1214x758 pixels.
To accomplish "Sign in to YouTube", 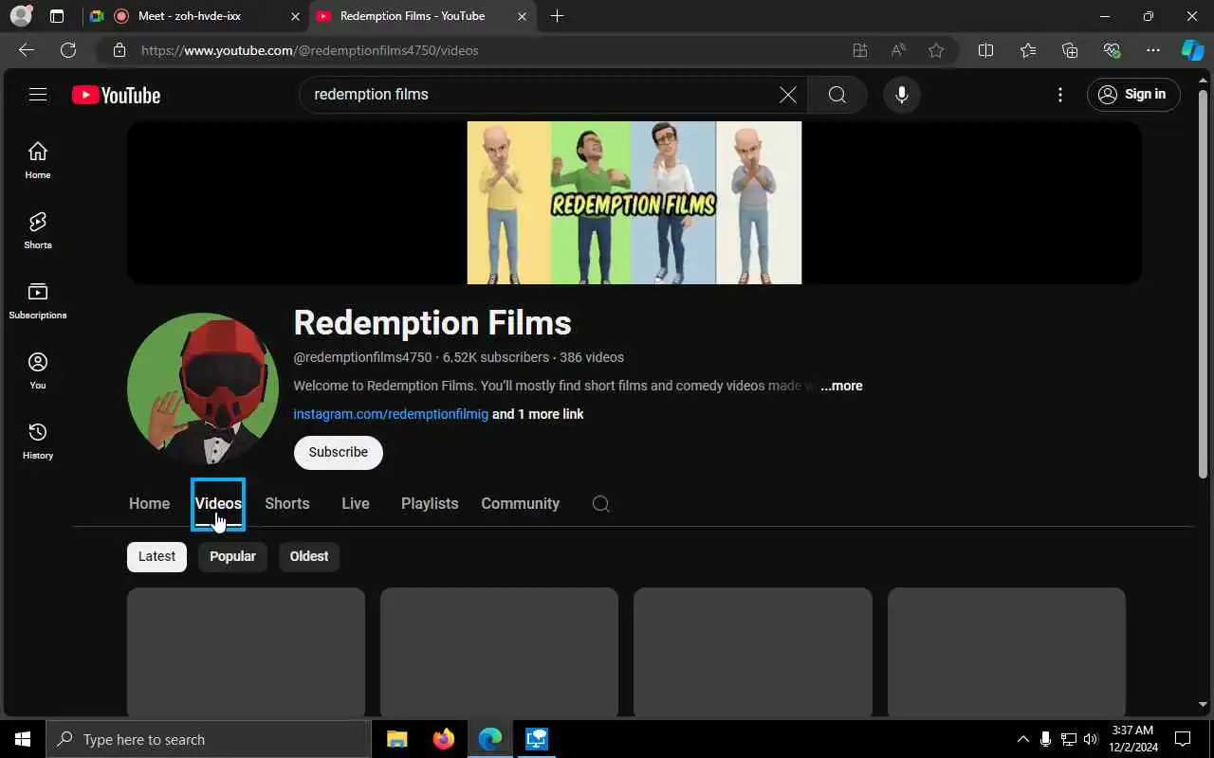I will pos(1133,95).
